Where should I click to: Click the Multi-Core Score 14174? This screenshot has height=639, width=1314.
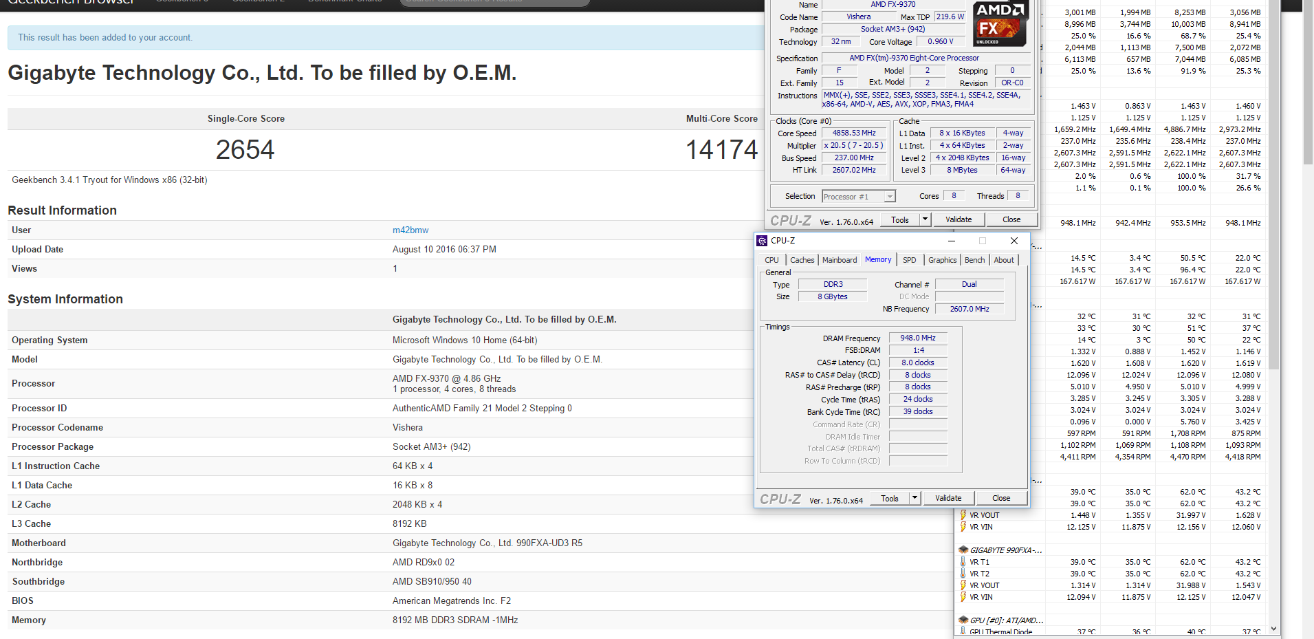pos(721,149)
